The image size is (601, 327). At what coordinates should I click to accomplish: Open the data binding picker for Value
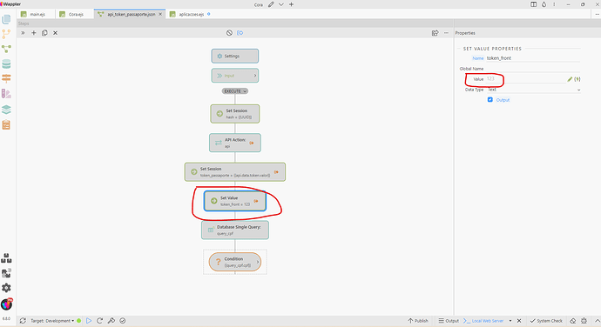pos(577,79)
